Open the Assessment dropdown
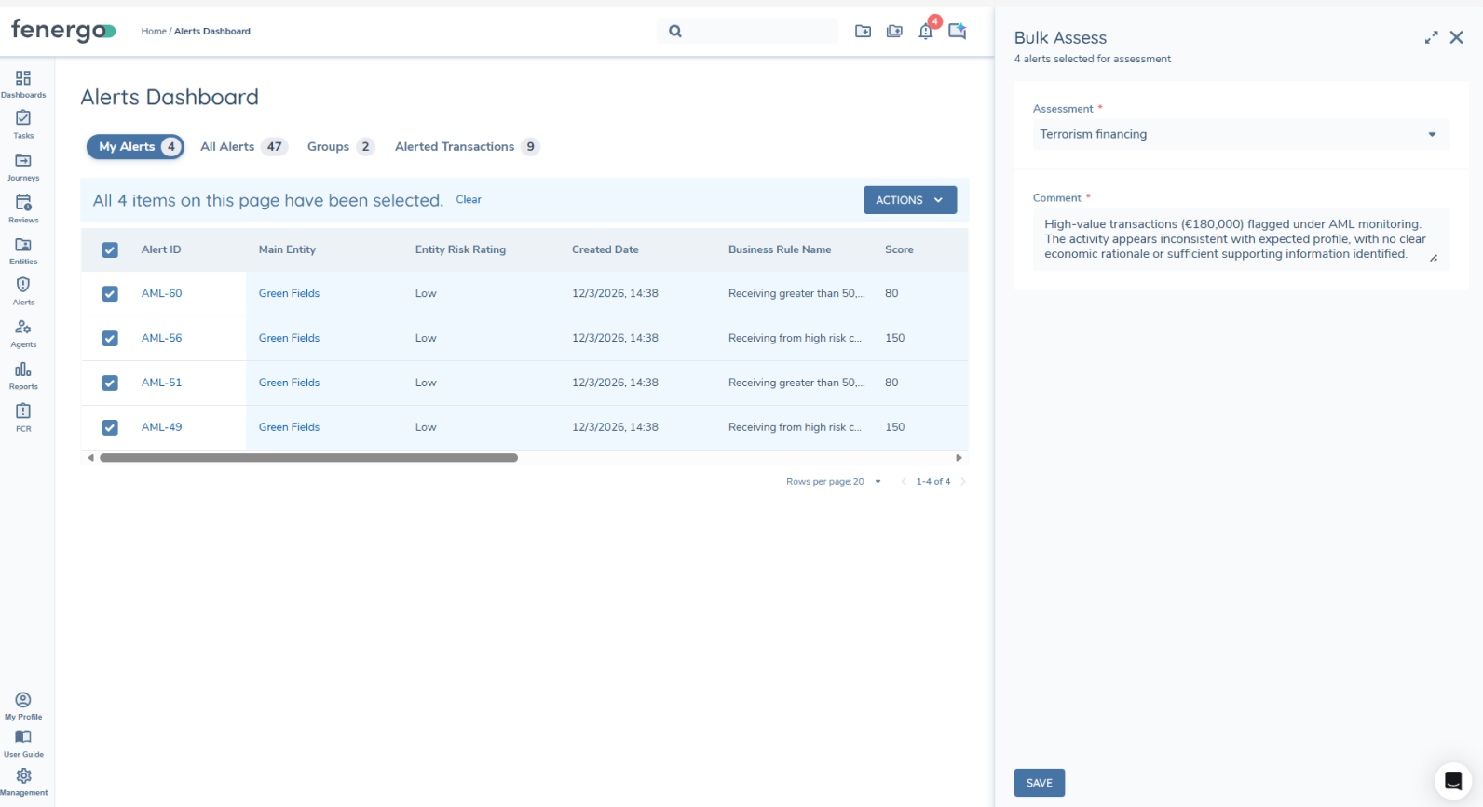 pyautogui.click(x=1240, y=134)
